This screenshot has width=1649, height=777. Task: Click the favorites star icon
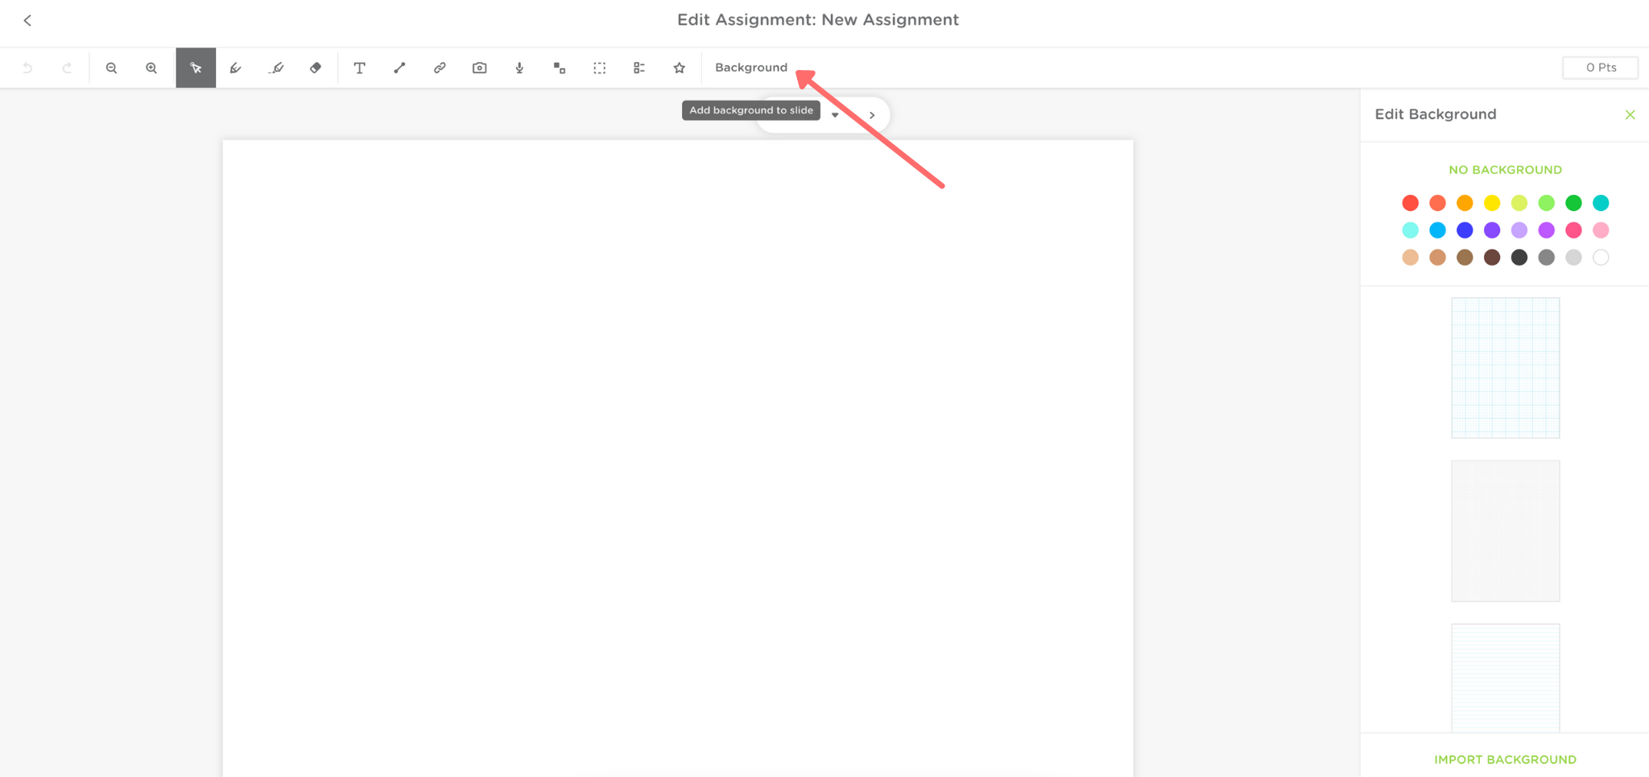click(x=679, y=68)
